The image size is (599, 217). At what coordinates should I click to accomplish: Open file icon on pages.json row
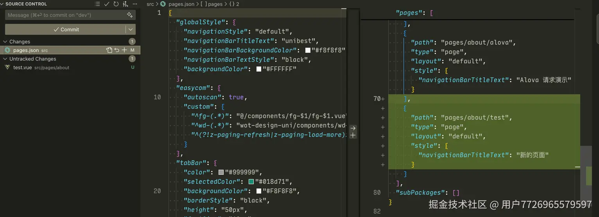point(109,50)
